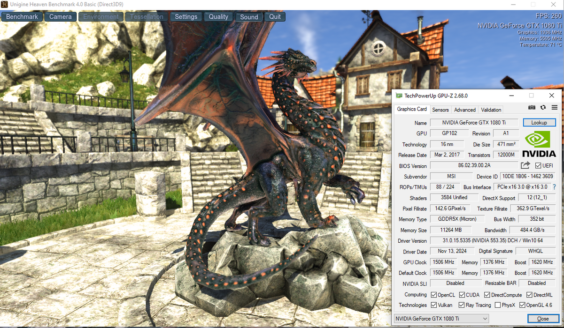Screen dimensions: 564x328
Task: Take a GPU-Z screenshot with camera icon
Action: point(532,107)
